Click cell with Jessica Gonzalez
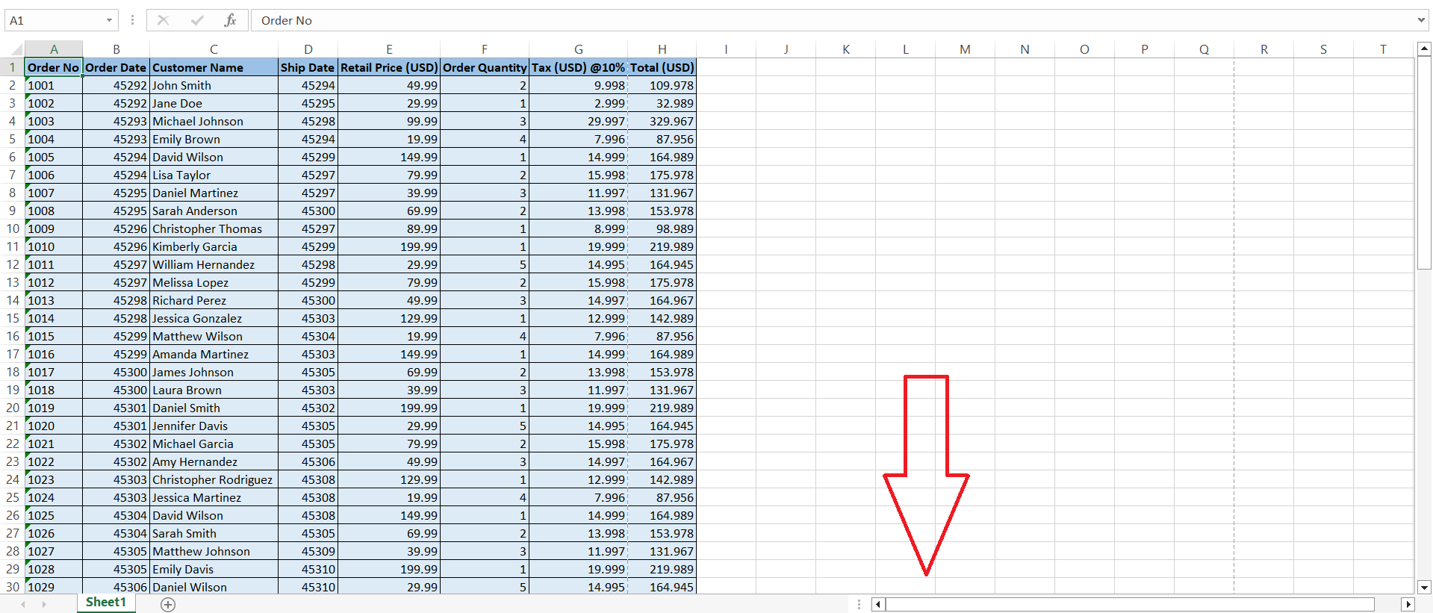Screen dimensions: 1433x613 tap(214, 318)
